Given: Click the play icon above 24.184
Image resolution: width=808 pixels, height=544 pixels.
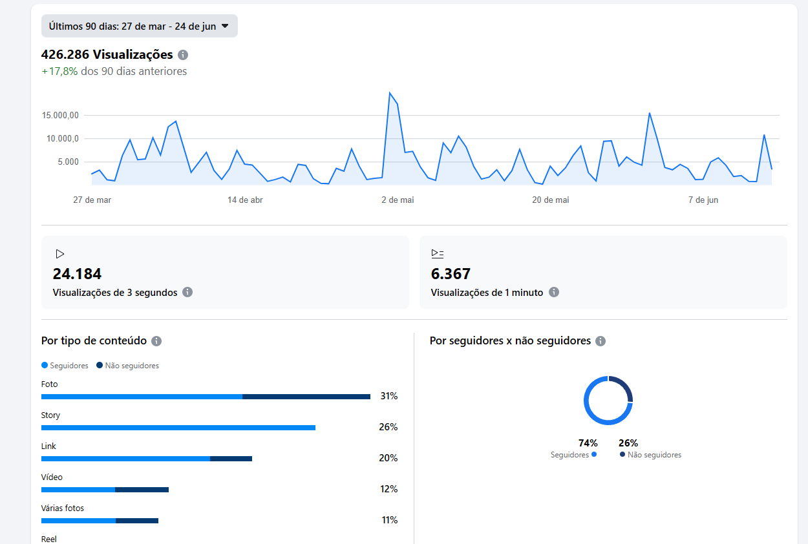Looking at the screenshot, I should coord(59,254).
